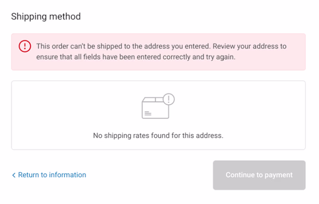Click the word "payment" on the disabled button

click(x=278, y=175)
